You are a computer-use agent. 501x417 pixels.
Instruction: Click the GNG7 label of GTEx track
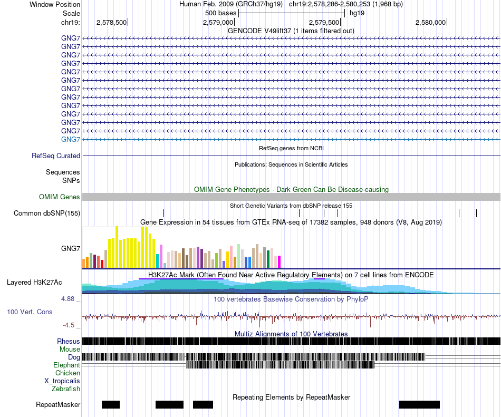tap(71, 248)
